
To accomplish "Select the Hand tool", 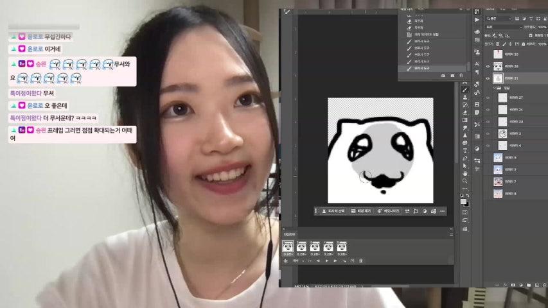I will tap(465, 173).
